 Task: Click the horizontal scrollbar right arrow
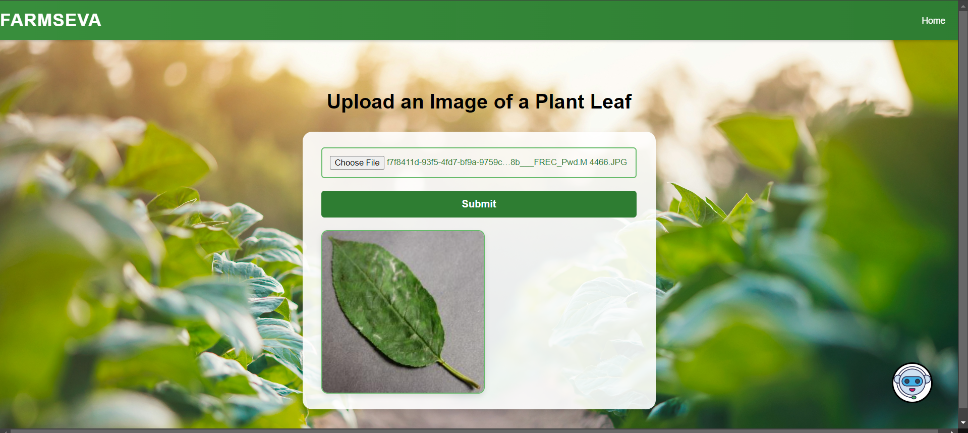[952, 431]
